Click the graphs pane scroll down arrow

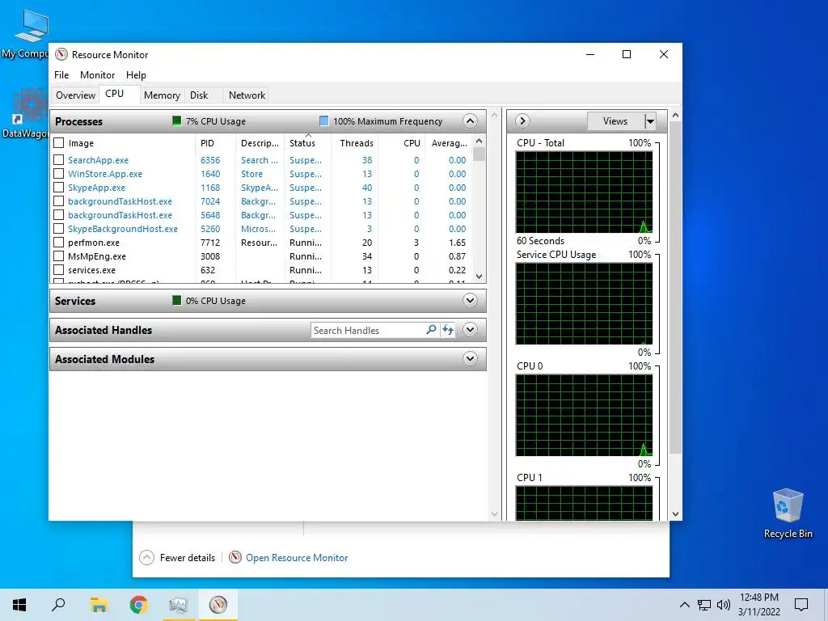click(675, 513)
